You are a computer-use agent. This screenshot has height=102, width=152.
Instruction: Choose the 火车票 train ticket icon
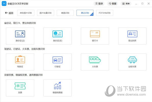click(95, 60)
